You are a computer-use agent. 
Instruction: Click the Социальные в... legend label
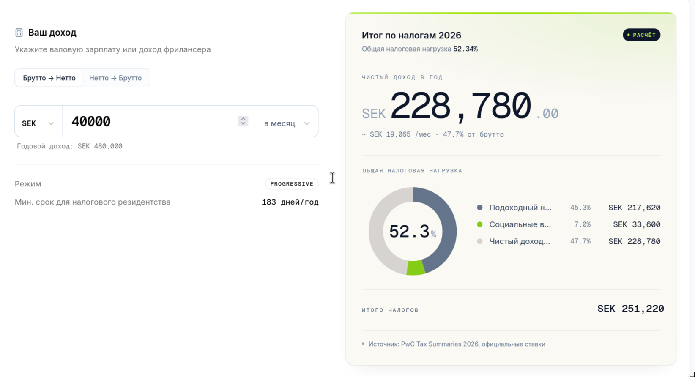[520, 224]
